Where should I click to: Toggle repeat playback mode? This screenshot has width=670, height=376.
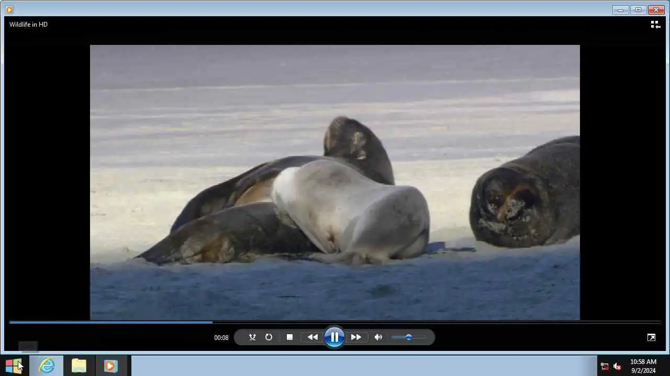click(x=269, y=337)
